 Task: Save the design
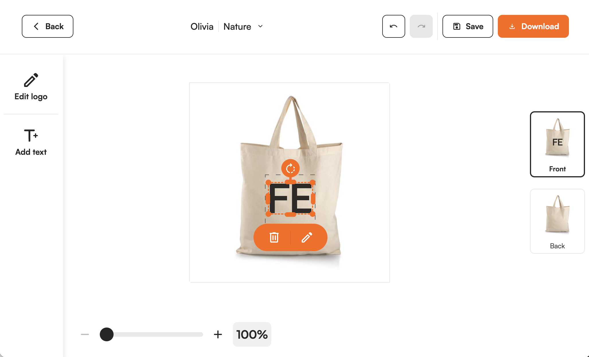tap(468, 26)
